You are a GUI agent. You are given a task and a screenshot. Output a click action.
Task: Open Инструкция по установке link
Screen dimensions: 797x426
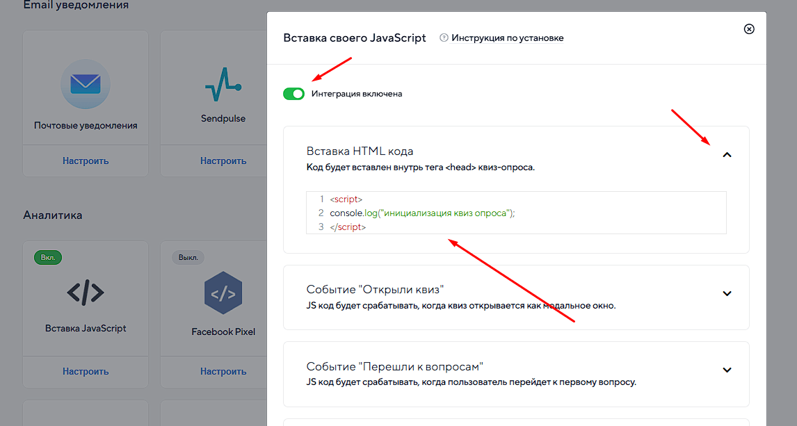507,38
